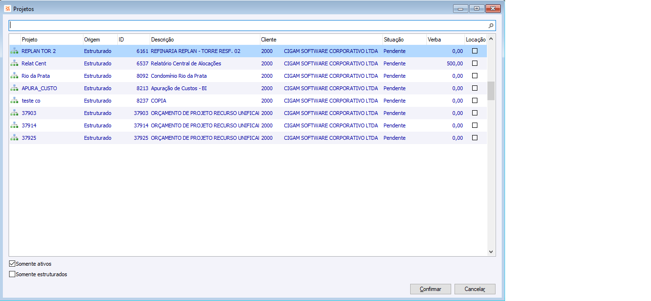
Task: Toggle Locação checkbox for APURA_CUSTO
Action: 475,88
